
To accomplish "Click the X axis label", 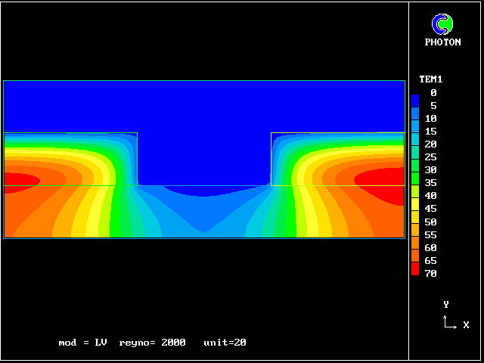I will pos(466,325).
